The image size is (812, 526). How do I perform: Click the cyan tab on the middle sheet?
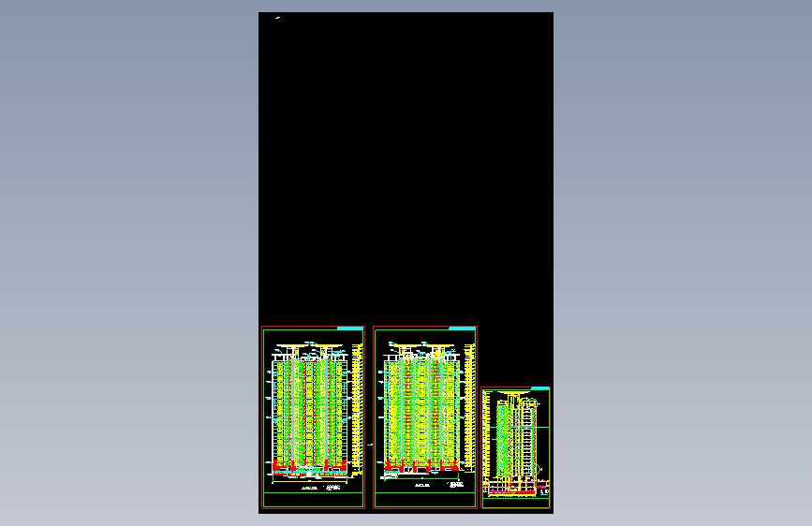[x=462, y=329]
